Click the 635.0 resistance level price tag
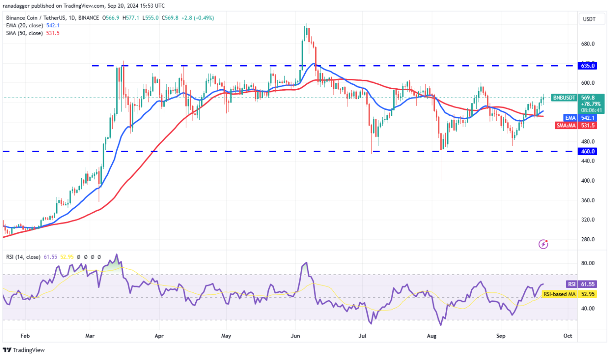The height and width of the screenshot is (357, 610). coord(588,66)
